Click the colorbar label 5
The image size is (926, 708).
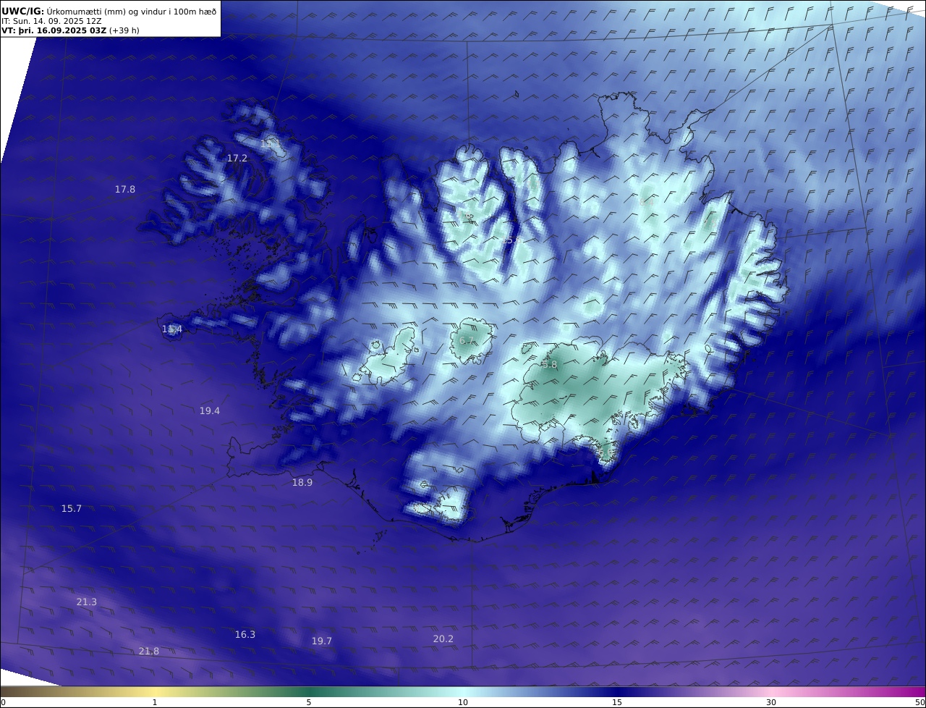click(x=309, y=702)
